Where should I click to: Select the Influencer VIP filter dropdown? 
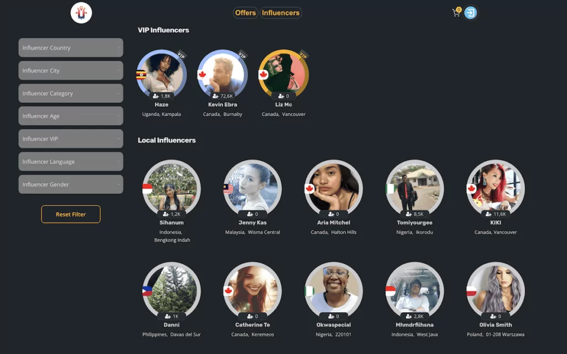click(x=71, y=139)
